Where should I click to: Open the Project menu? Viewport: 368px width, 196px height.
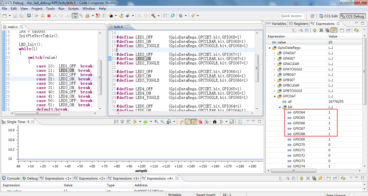coord(37,9)
